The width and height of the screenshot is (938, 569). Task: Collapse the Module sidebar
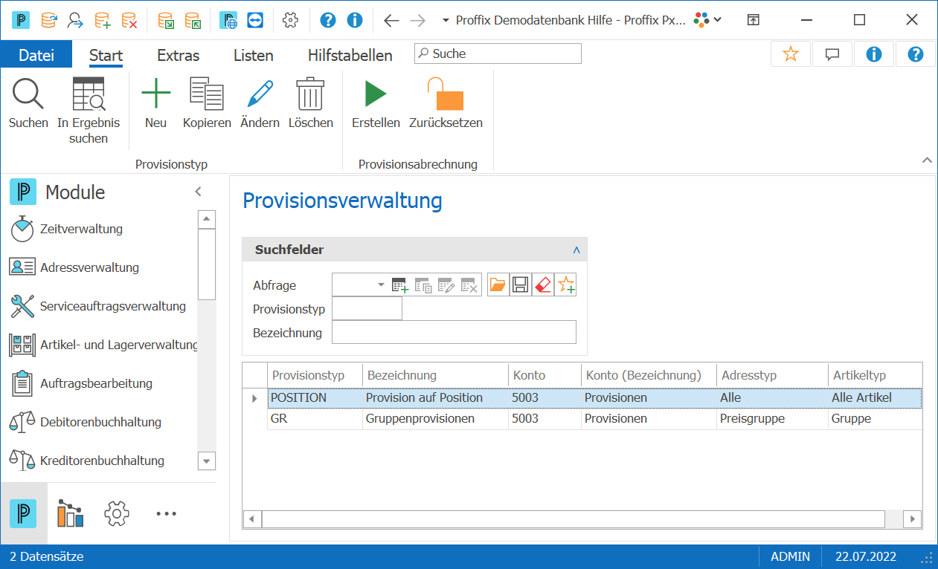coord(199,192)
